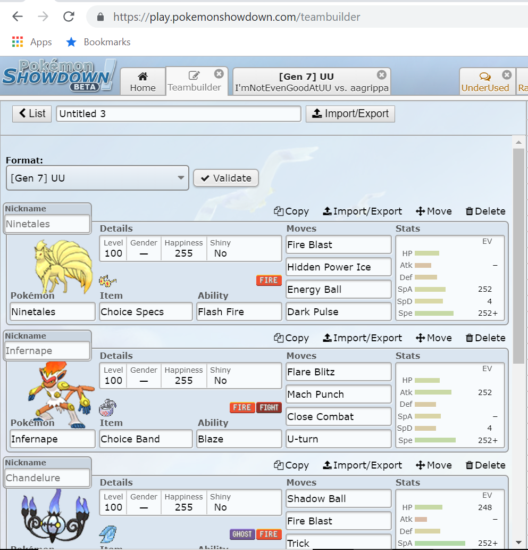Click the Choice Band item icon
The width and height of the screenshot is (528, 550).
coord(107,408)
